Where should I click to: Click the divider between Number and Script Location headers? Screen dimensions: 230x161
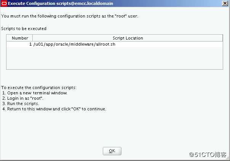click(x=33, y=38)
